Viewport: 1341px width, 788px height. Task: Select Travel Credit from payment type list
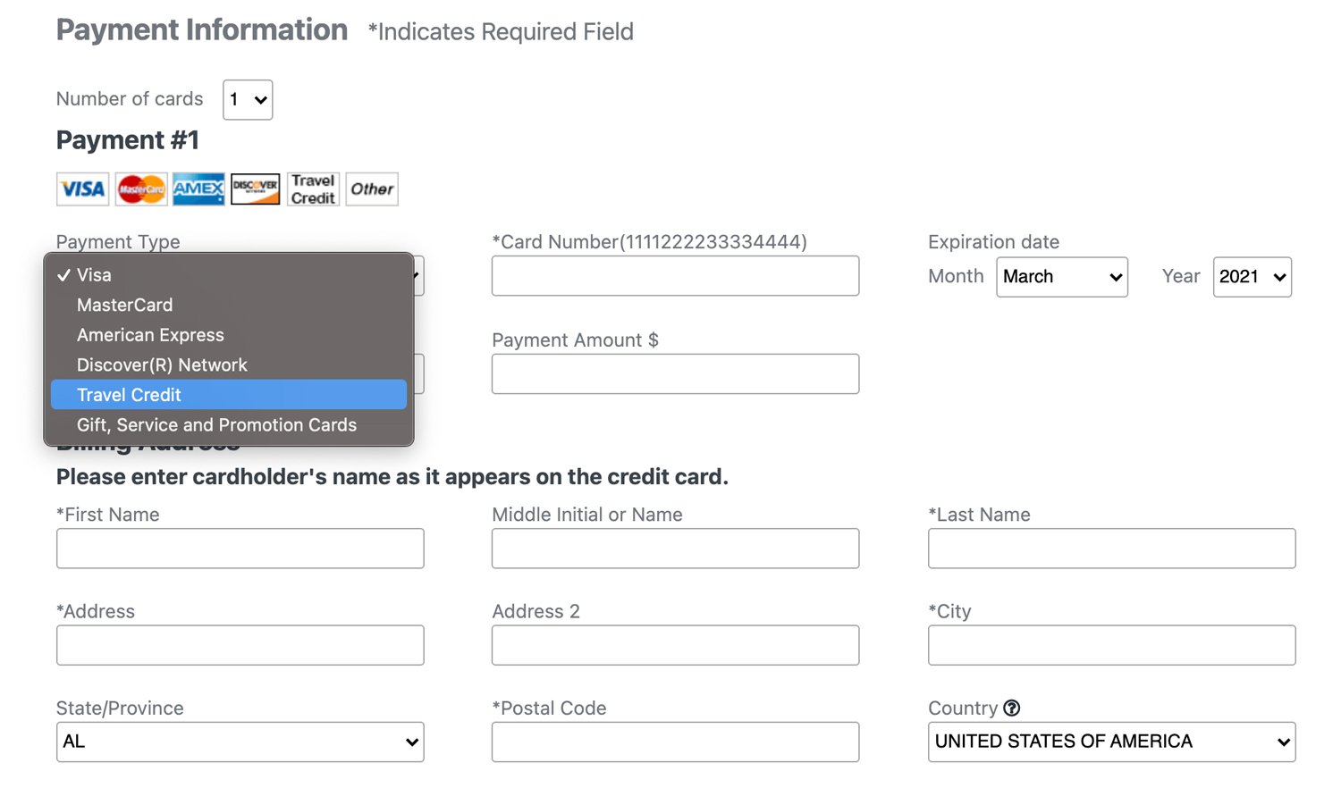pos(129,395)
